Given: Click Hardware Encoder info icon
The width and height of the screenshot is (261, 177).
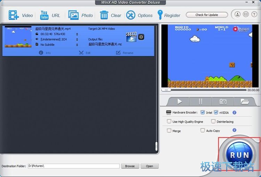Looking at the screenshot, I should tap(234, 112).
